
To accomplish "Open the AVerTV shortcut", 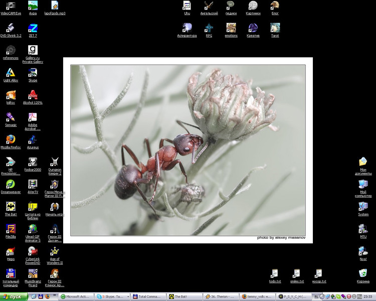I will (33, 187).
